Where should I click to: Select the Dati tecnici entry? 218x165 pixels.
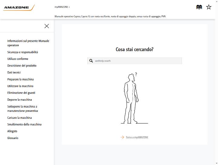coord(14,73)
